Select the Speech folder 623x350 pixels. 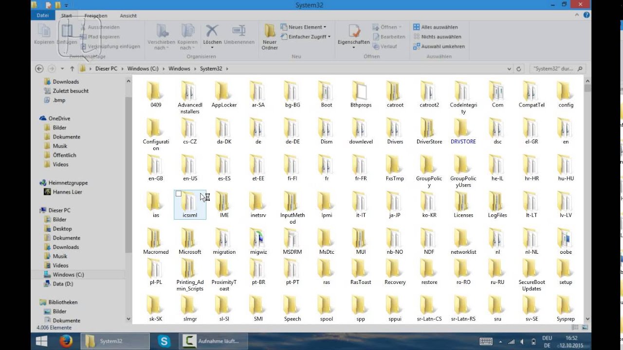[293, 309]
